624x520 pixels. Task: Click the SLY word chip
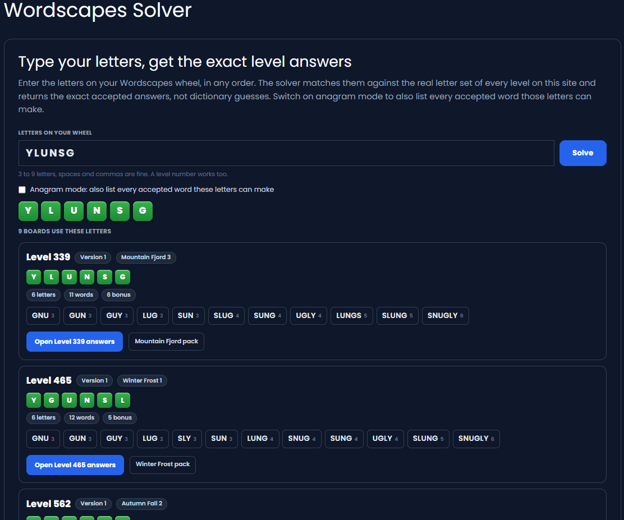pos(187,439)
